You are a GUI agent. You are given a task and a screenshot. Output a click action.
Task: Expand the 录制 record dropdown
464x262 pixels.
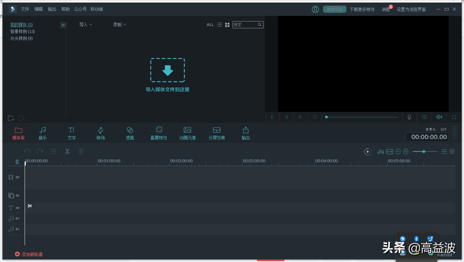(x=119, y=25)
